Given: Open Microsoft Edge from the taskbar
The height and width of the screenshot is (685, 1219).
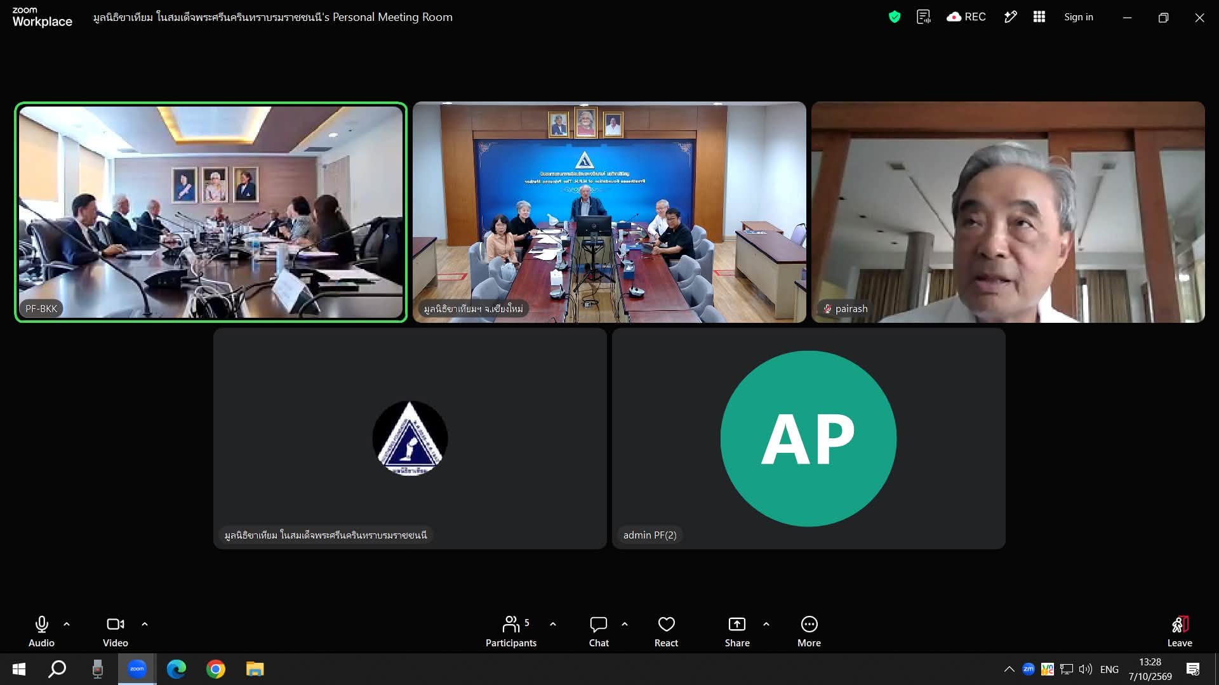Looking at the screenshot, I should point(177,669).
